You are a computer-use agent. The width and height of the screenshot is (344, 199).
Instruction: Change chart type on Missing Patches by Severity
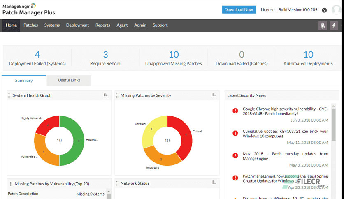(x=214, y=95)
